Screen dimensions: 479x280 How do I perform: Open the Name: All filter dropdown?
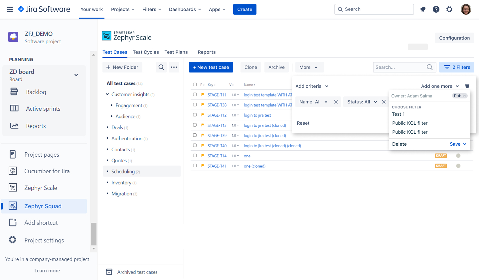(x=313, y=102)
